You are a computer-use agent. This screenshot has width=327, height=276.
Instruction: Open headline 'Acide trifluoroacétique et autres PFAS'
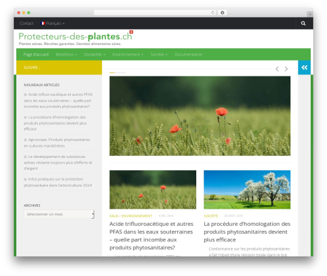pos(151,236)
